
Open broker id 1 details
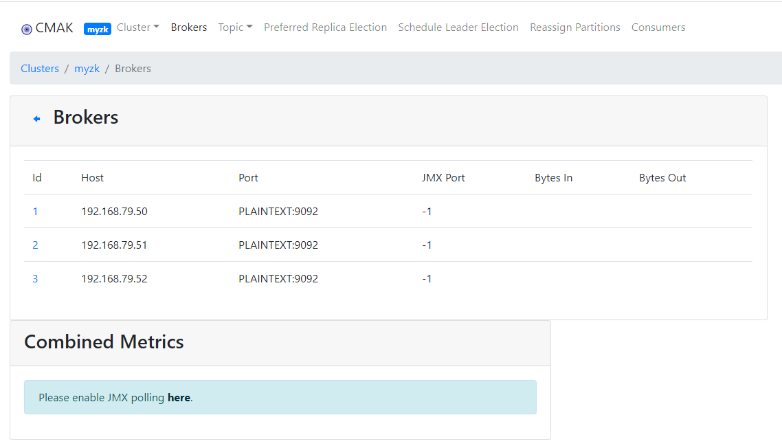[x=35, y=212]
